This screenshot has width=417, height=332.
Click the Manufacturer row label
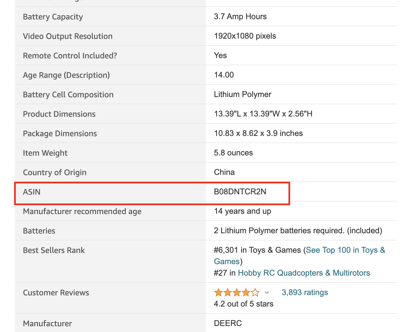[47, 323]
